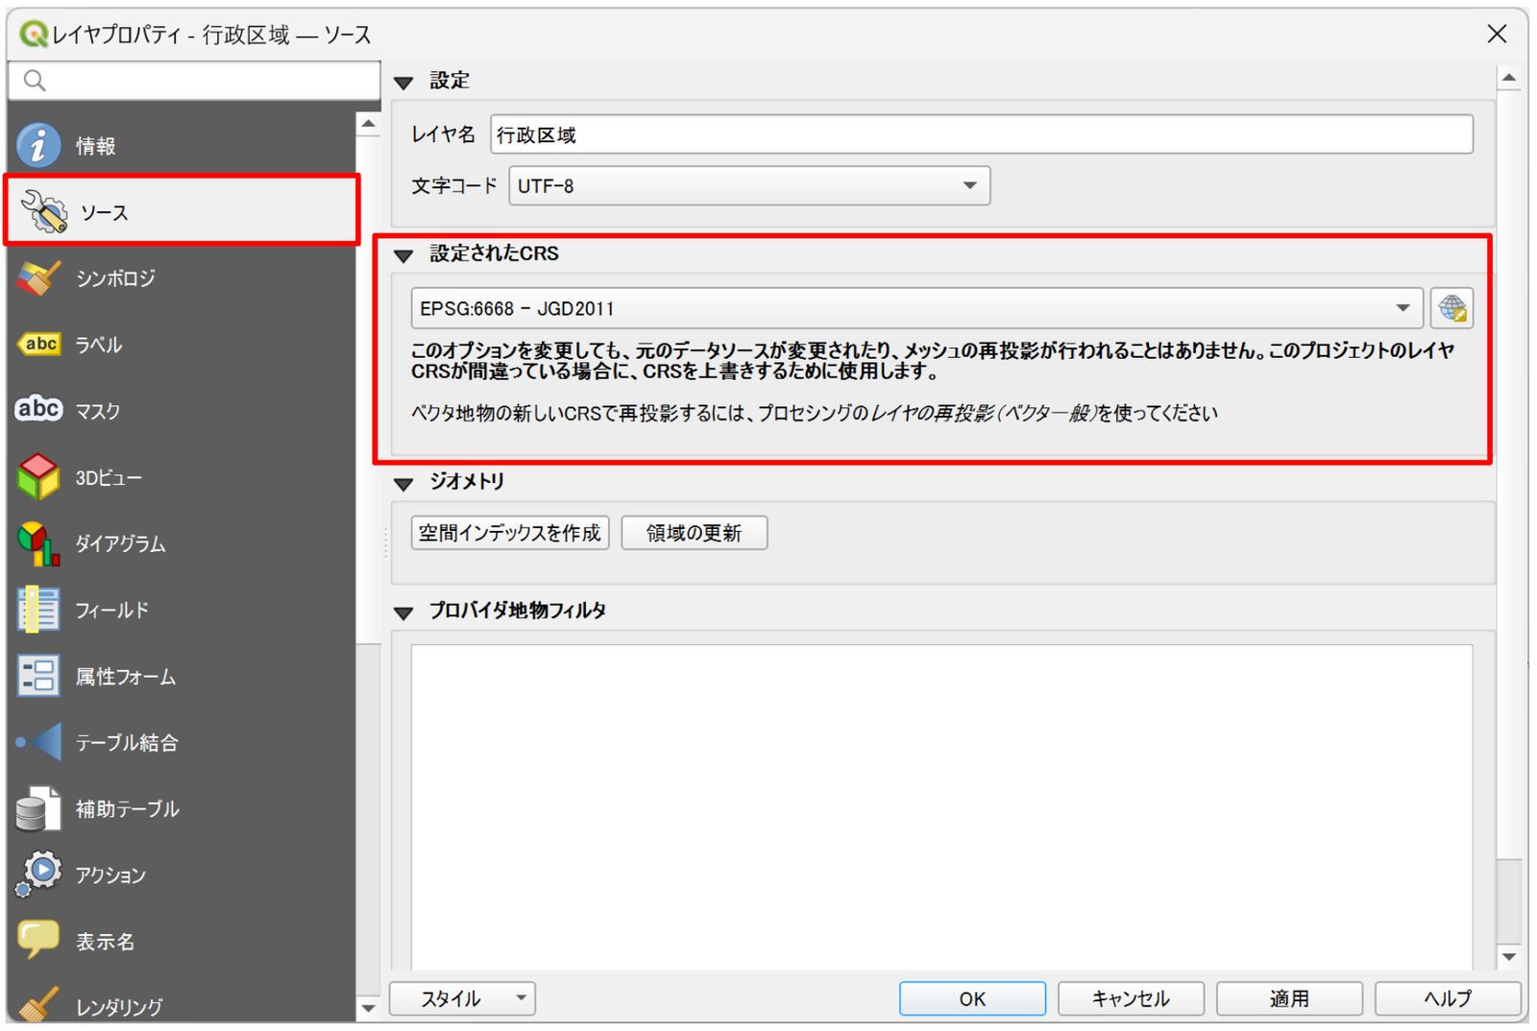The width and height of the screenshot is (1537, 1031).
Task: Collapse the ジオメトリ section triangle
Action: pyautogui.click(x=403, y=484)
